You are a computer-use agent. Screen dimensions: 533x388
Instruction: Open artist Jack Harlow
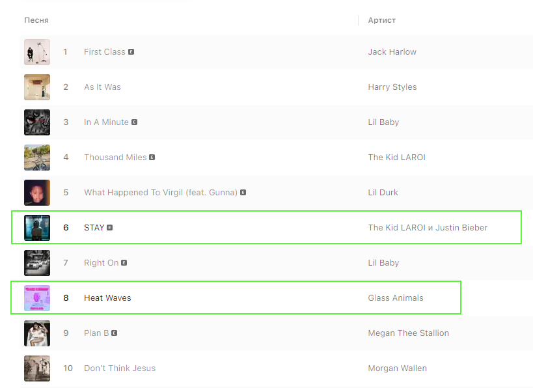coord(392,52)
